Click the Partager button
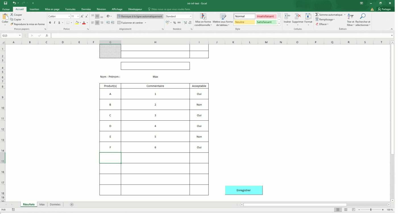Screen dimensions: 398x214 point(384,9)
